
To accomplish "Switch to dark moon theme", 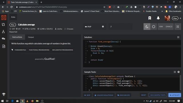I will [147, 27].
